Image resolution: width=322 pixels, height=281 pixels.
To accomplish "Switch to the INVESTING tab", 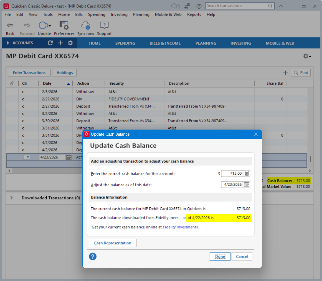I will (240, 43).
